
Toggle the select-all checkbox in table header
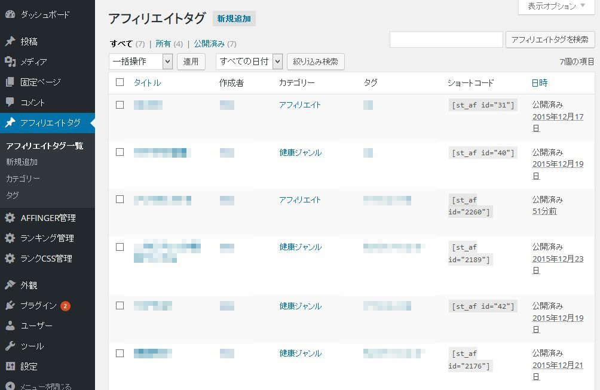[x=120, y=82]
